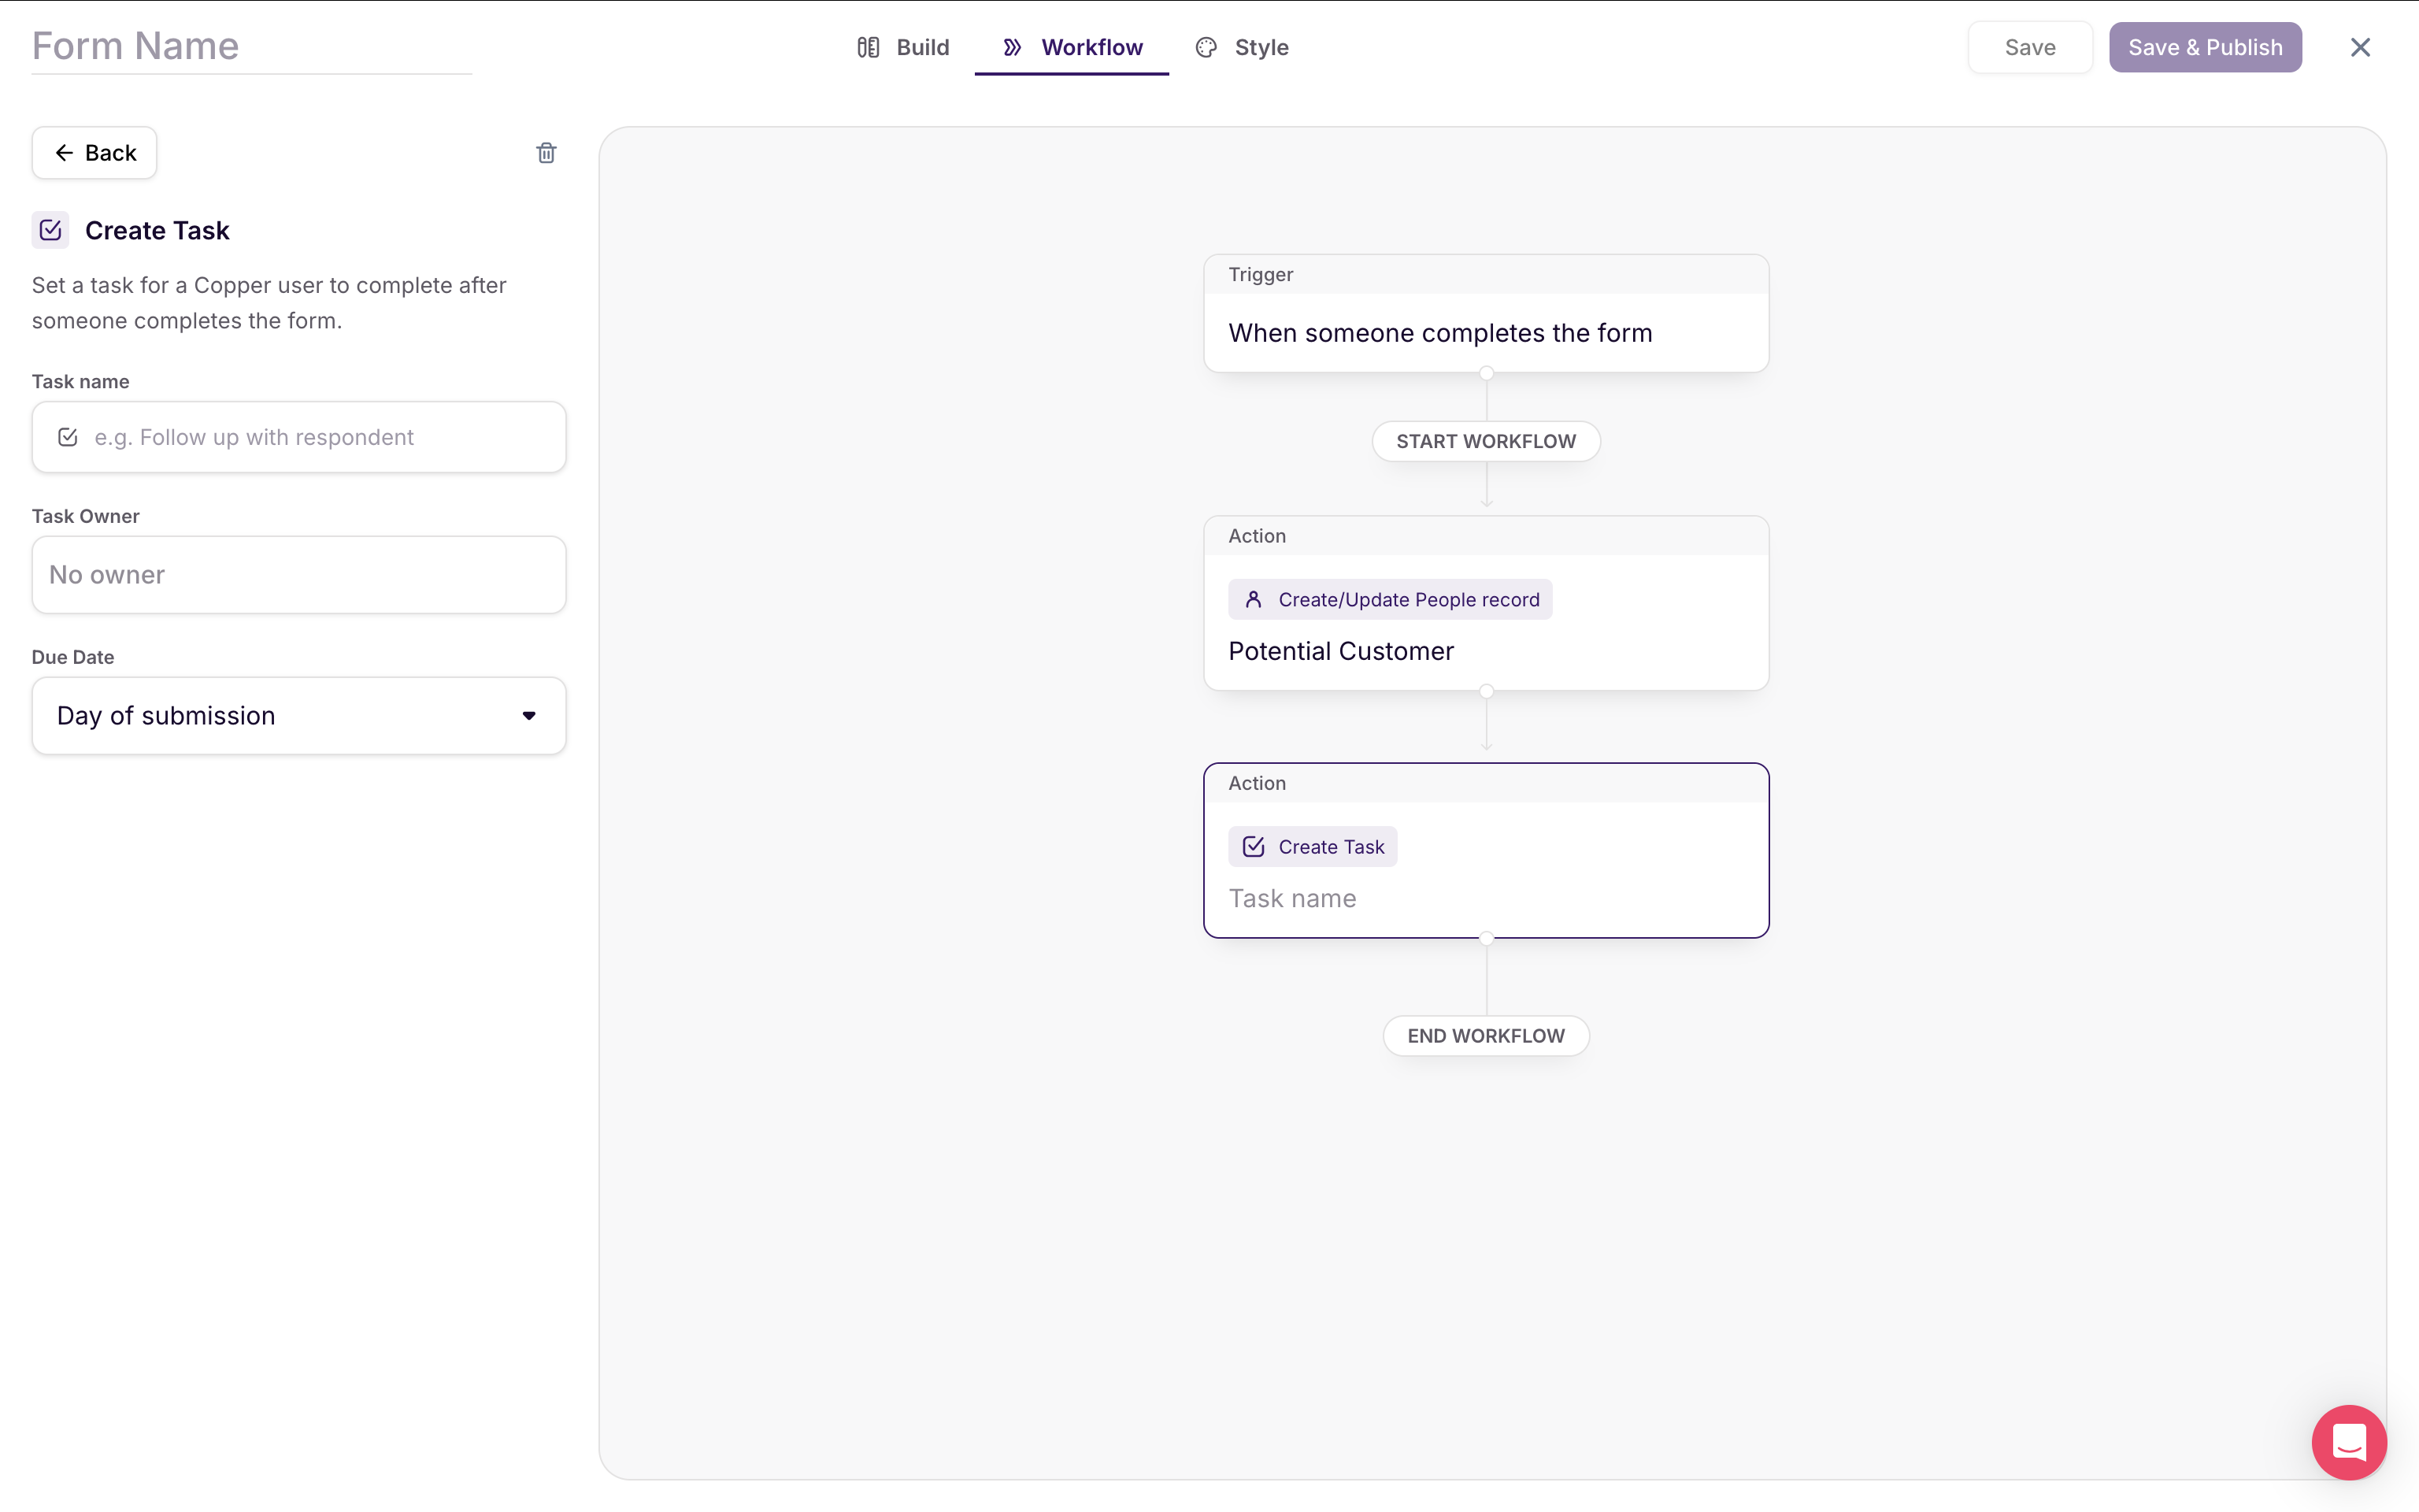The width and height of the screenshot is (2419, 1512).
Task: Click the Save button
Action: (x=2029, y=47)
